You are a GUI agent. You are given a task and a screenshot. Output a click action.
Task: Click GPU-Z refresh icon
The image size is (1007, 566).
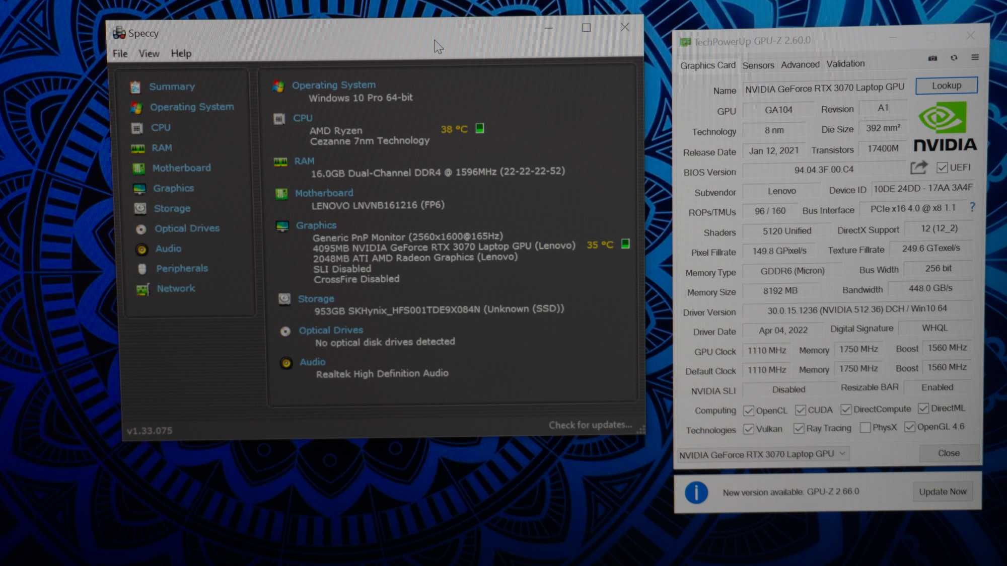954,58
